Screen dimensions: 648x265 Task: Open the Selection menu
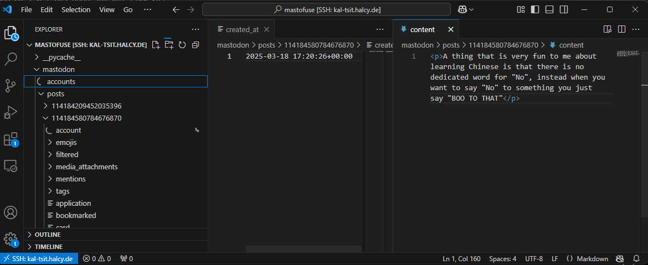pos(76,10)
